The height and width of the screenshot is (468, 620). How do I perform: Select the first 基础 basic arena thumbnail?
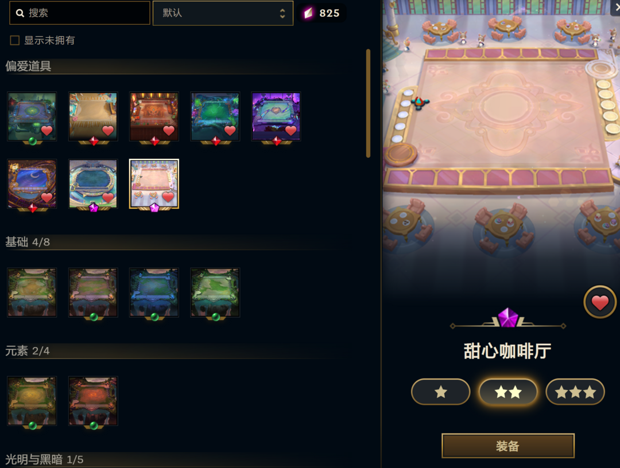(32, 292)
